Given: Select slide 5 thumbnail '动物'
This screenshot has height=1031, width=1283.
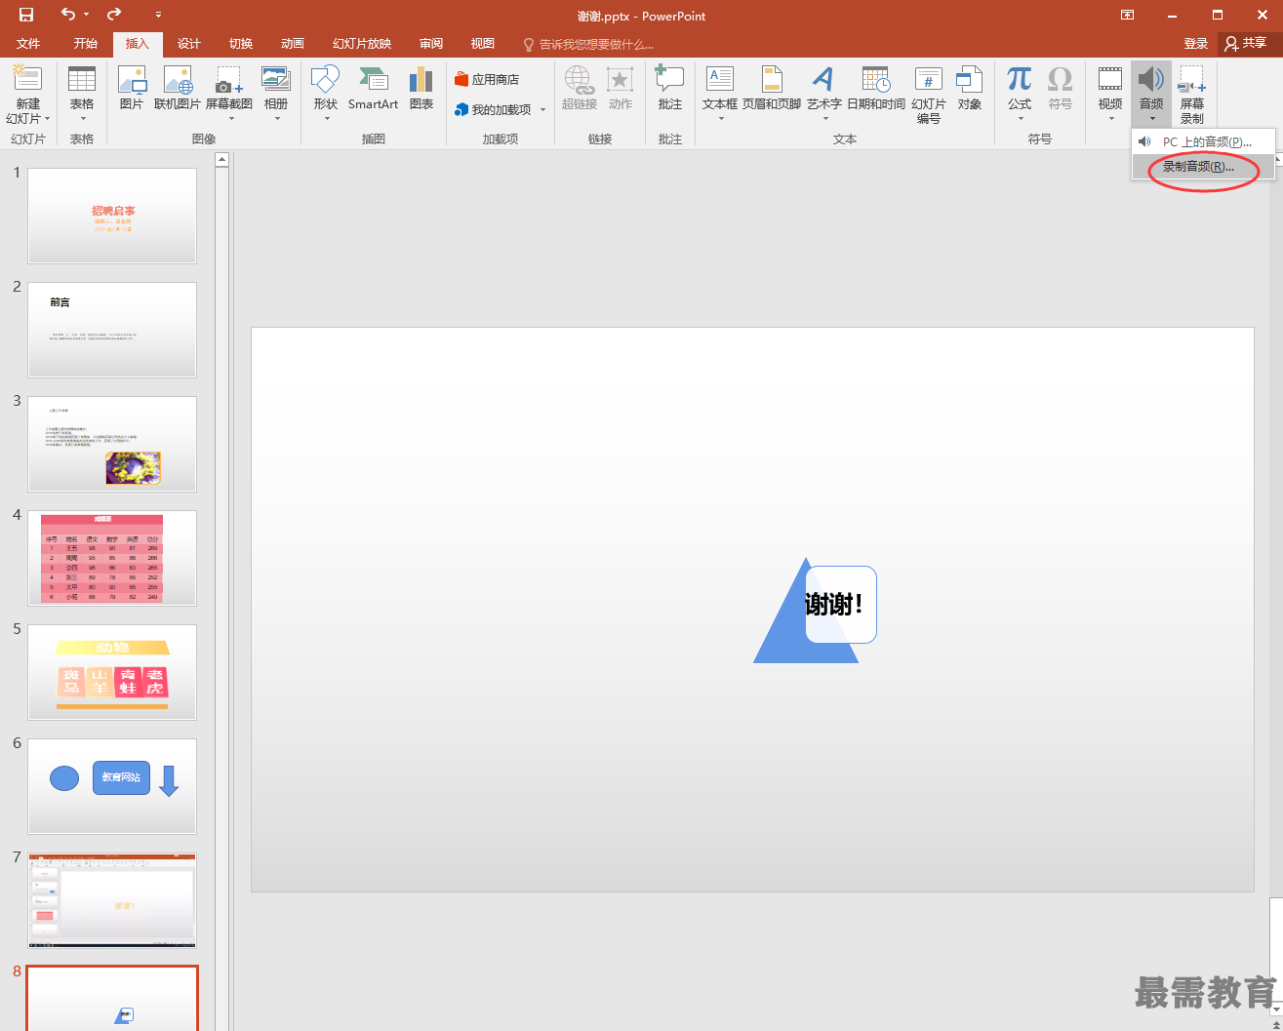Looking at the screenshot, I should pos(112,672).
